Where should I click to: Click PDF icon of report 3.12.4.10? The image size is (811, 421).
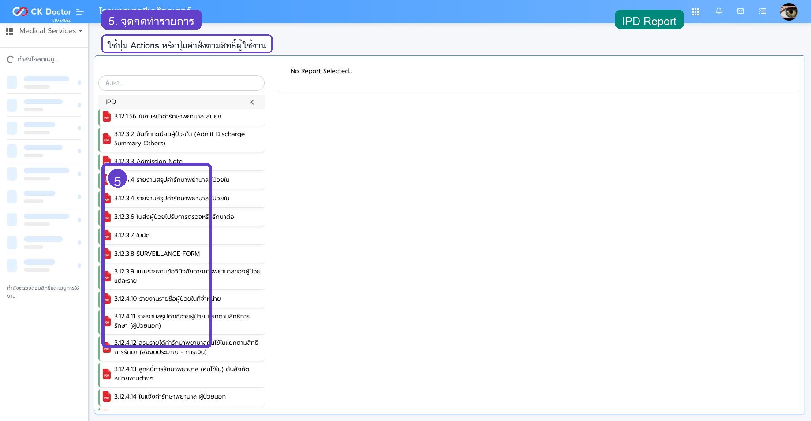tap(107, 299)
